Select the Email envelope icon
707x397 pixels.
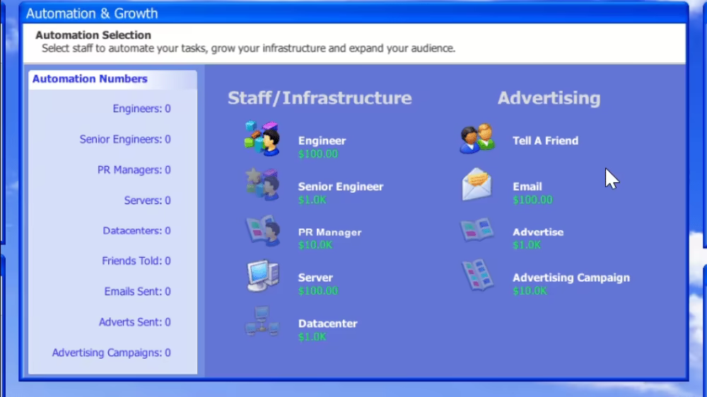pyautogui.click(x=477, y=184)
